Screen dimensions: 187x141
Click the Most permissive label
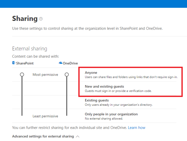(45, 75)
